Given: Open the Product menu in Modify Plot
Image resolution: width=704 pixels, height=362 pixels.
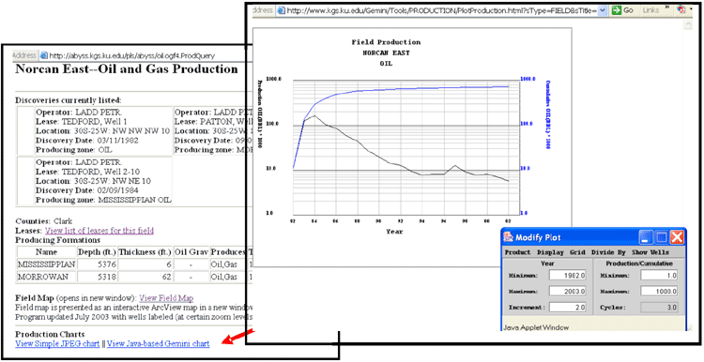Looking at the screenshot, I should [x=517, y=252].
